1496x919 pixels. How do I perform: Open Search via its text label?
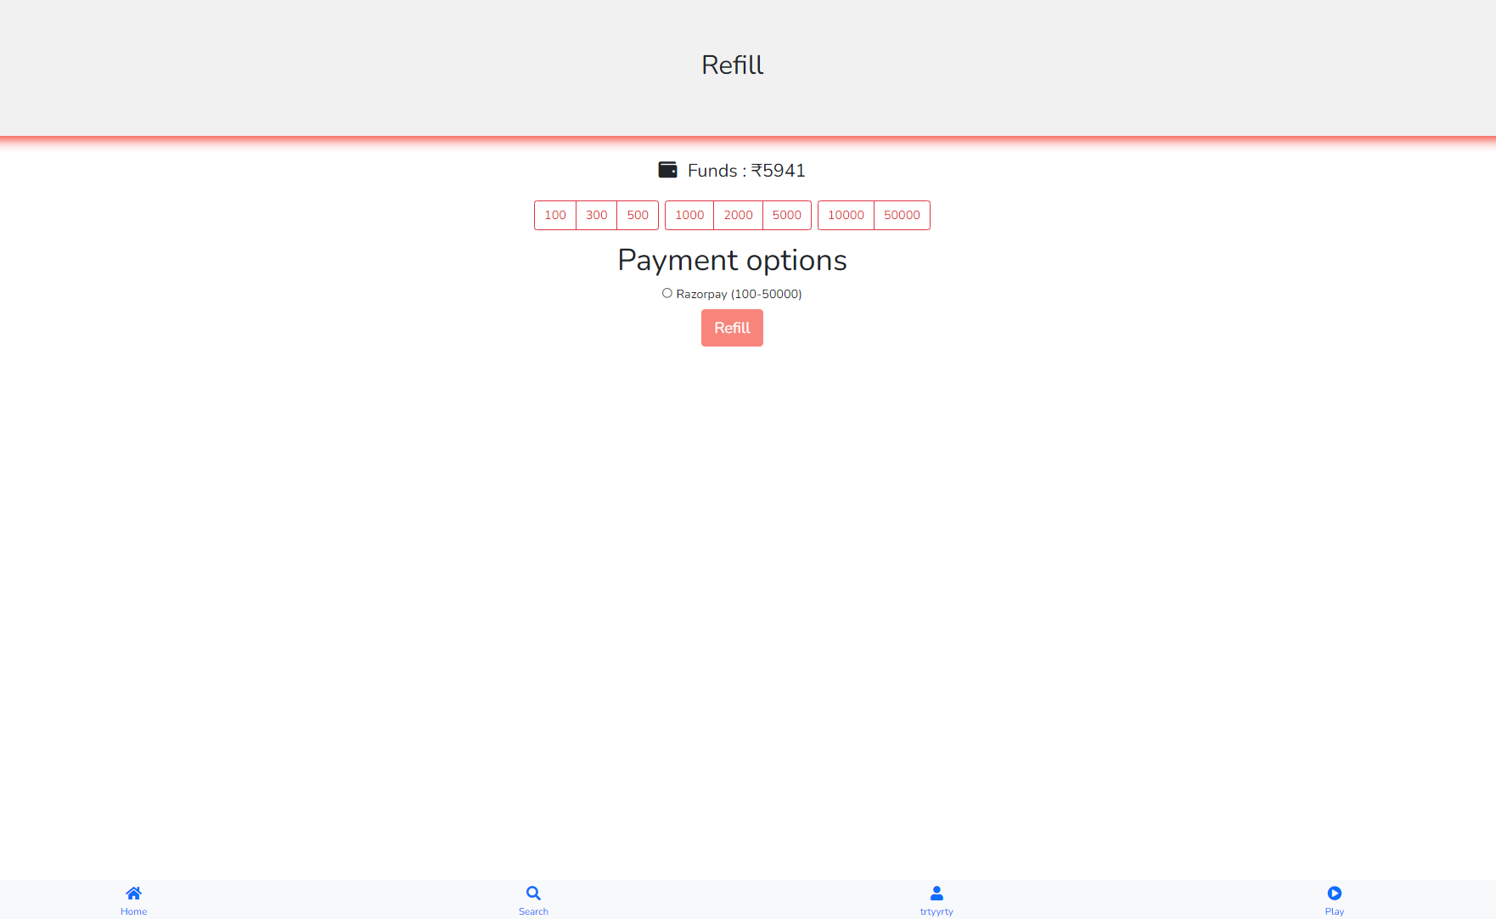532,911
